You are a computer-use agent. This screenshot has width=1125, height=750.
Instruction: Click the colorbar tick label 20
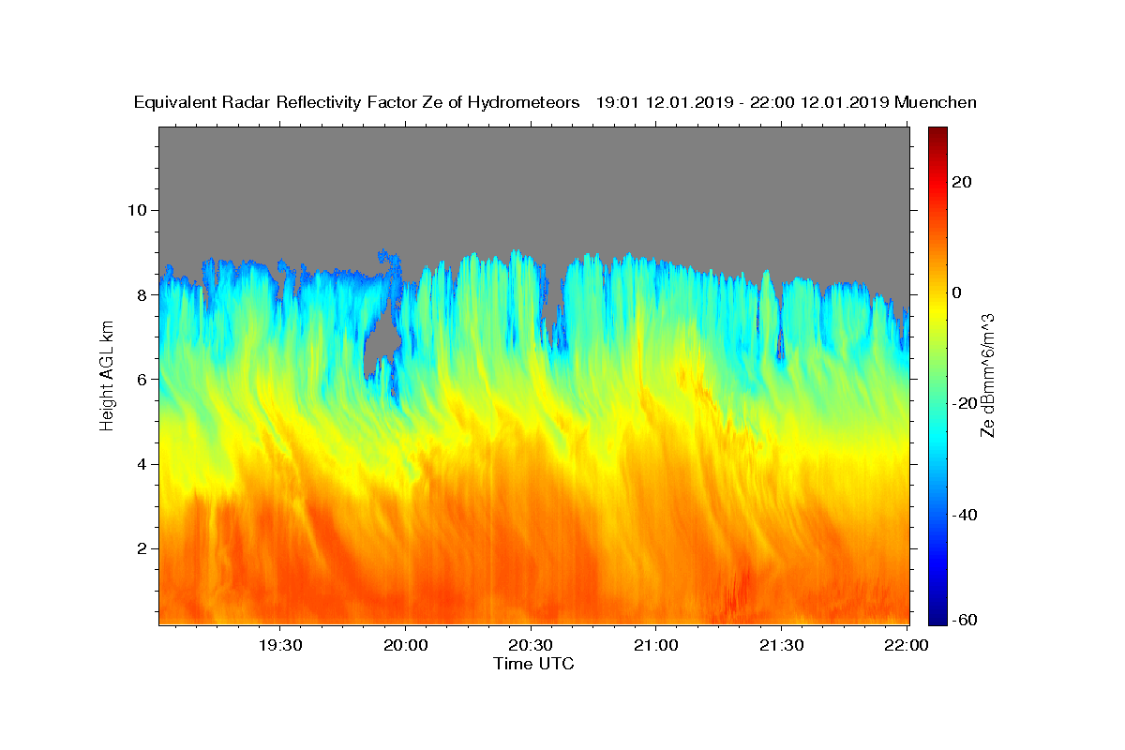tap(964, 181)
